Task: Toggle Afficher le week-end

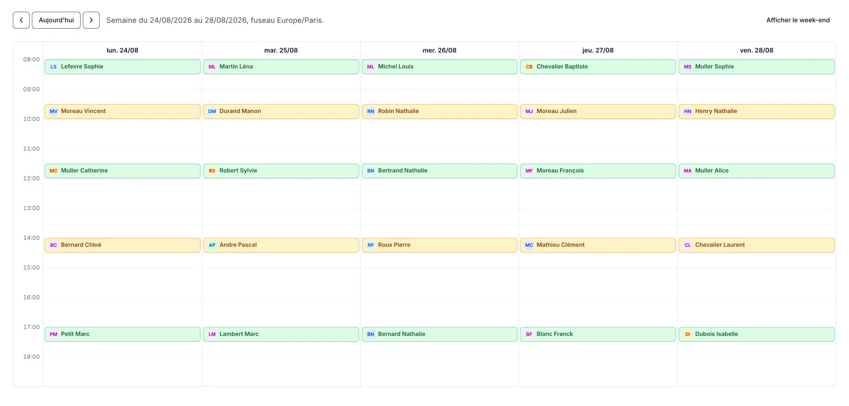Action: (798, 20)
